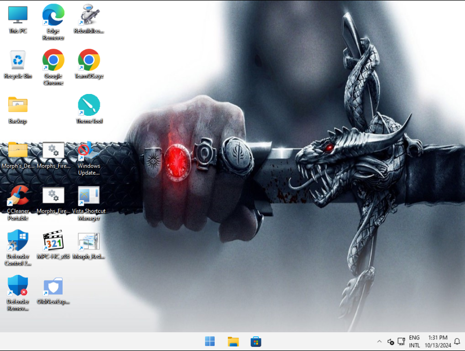Open File Explorer from the taskbar
Viewport: 465px width, 351px height.
[233, 341]
